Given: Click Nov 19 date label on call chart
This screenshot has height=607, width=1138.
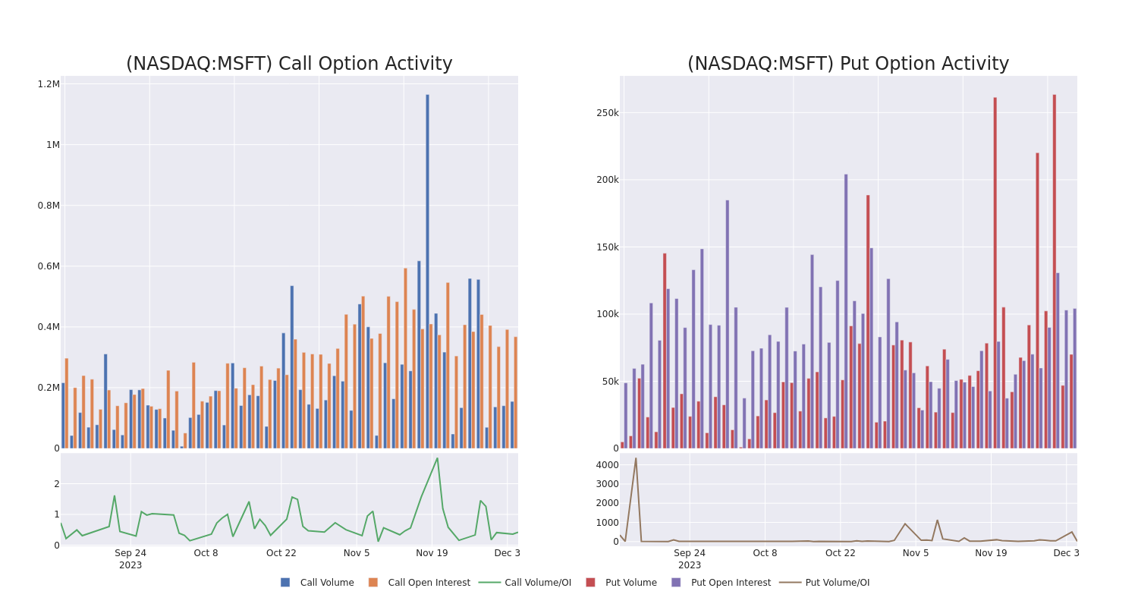Looking at the screenshot, I should 432,553.
